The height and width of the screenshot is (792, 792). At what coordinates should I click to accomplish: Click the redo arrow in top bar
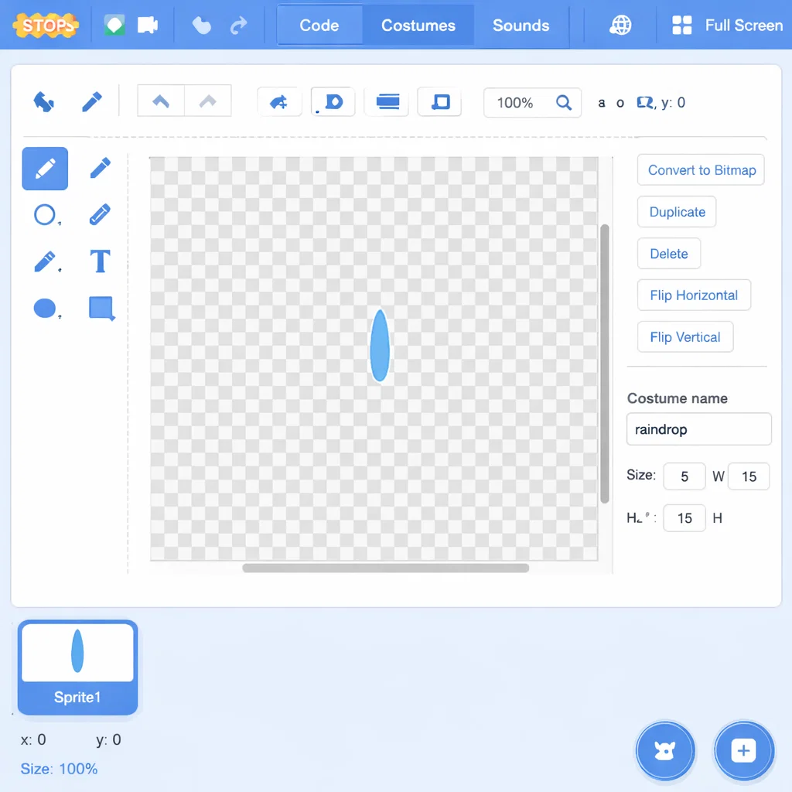pyautogui.click(x=239, y=26)
